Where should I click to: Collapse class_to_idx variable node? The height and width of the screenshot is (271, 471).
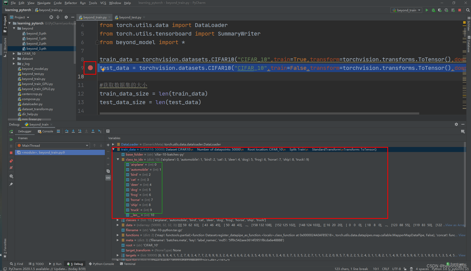coord(118,159)
